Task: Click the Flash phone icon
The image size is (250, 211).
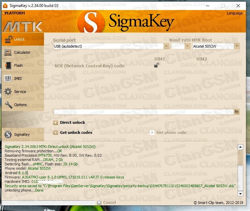Action: [x=8, y=65]
